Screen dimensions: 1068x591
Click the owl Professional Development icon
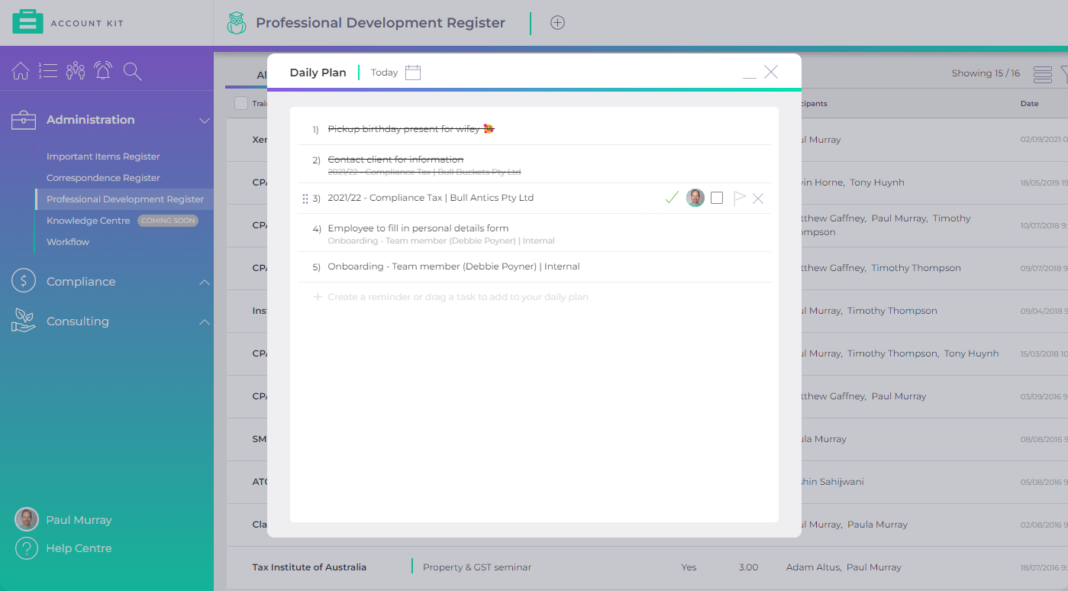coord(236,23)
